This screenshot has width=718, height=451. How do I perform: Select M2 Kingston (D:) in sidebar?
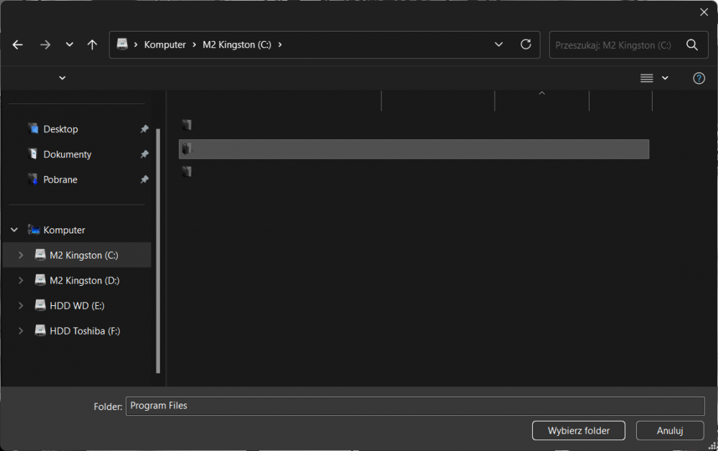pyautogui.click(x=84, y=281)
